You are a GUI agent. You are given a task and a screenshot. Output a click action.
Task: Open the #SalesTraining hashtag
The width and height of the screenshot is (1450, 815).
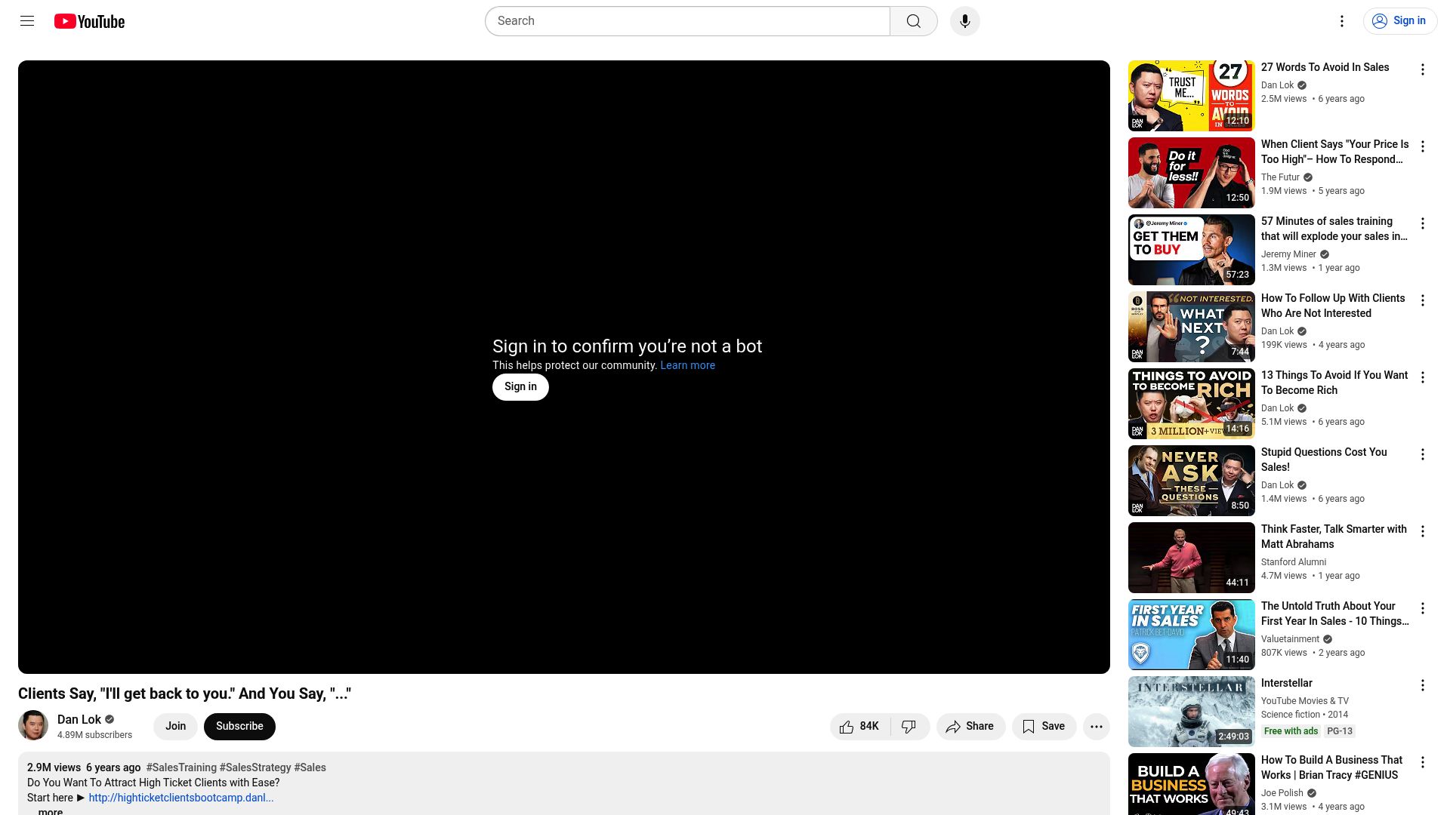click(x=181, y=767)
